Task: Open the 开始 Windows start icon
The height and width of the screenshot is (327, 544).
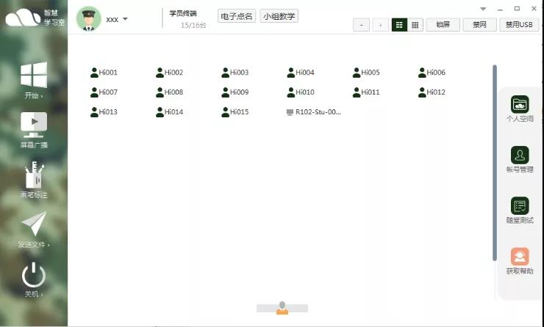Action: 34,75
